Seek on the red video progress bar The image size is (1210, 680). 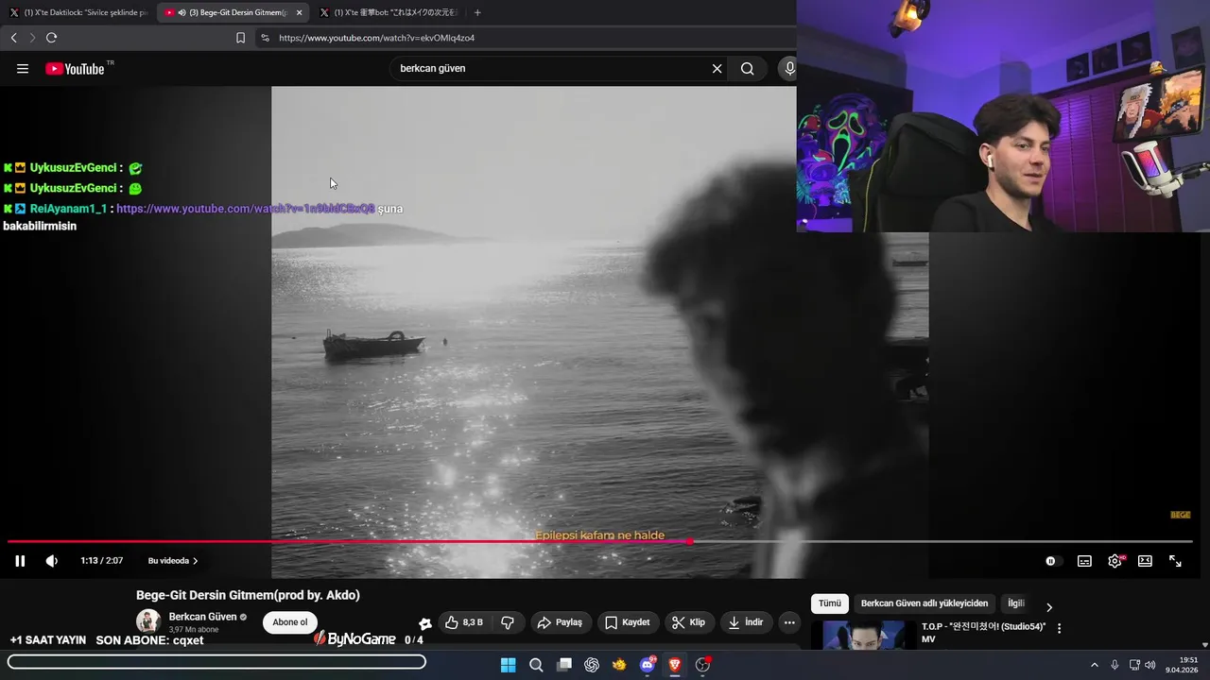[x=600, y=541]
